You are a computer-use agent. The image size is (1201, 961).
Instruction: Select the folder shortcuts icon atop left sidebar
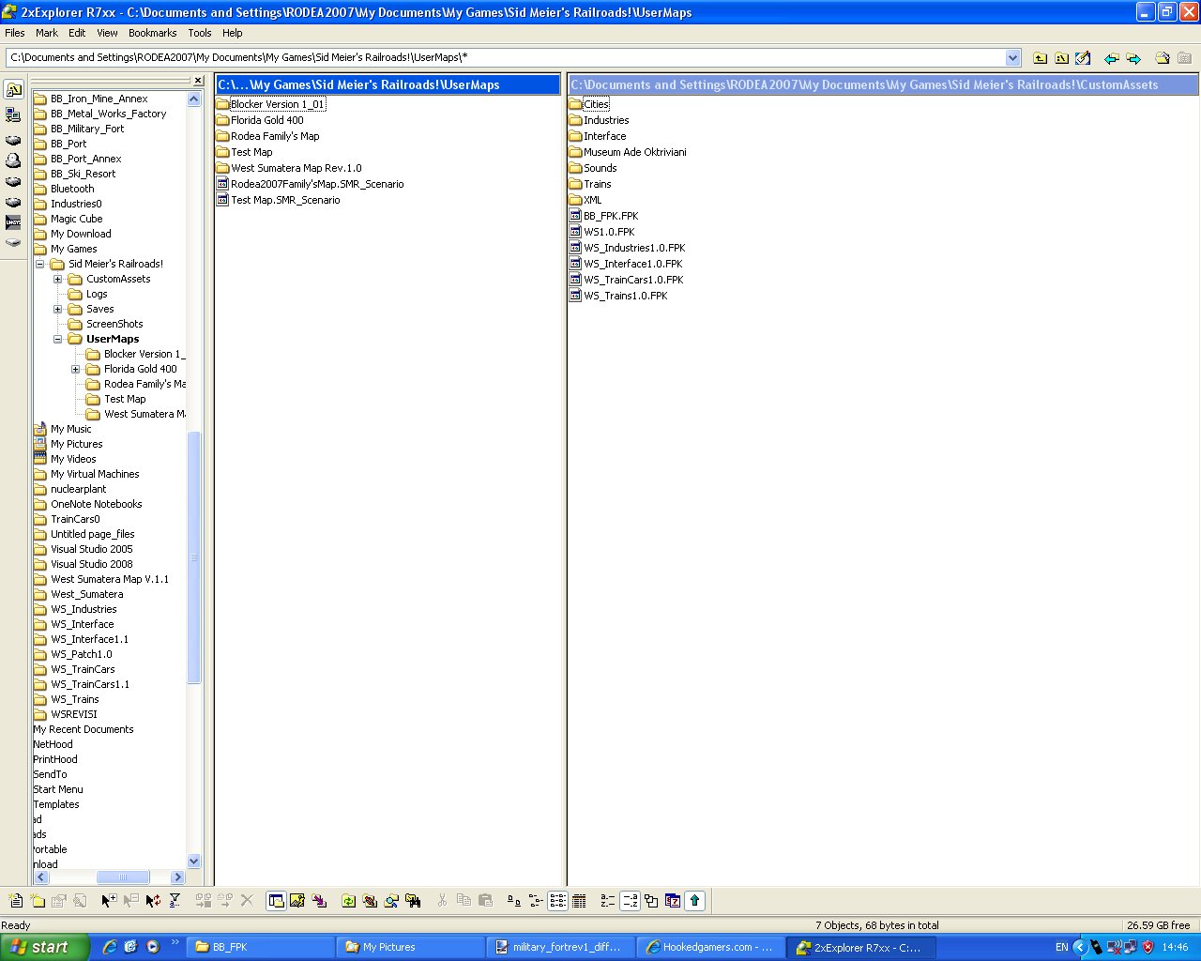click(x=13, y=90)
